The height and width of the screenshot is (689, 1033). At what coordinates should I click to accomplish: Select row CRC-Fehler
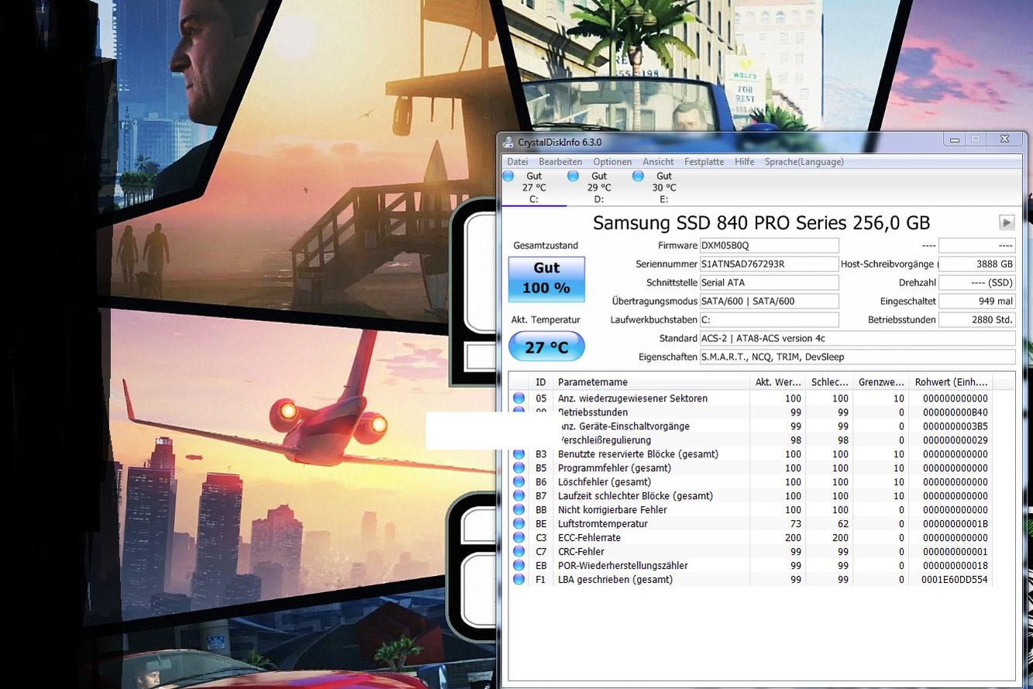(x=750, y=552)
